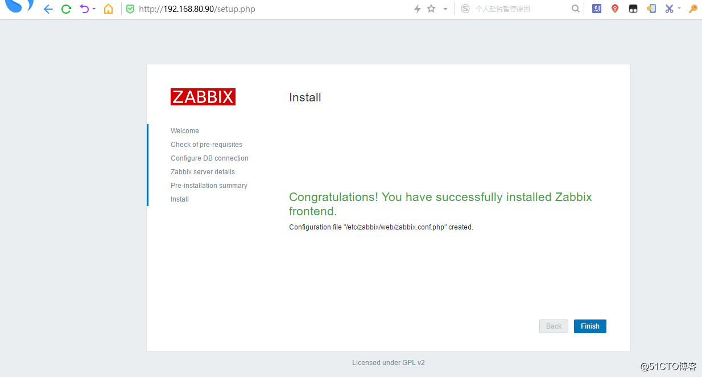Bookmark the page with the star icon
The width and height of the screenshot is (702, 377).
pyautogui.click(x=431, y=9)
